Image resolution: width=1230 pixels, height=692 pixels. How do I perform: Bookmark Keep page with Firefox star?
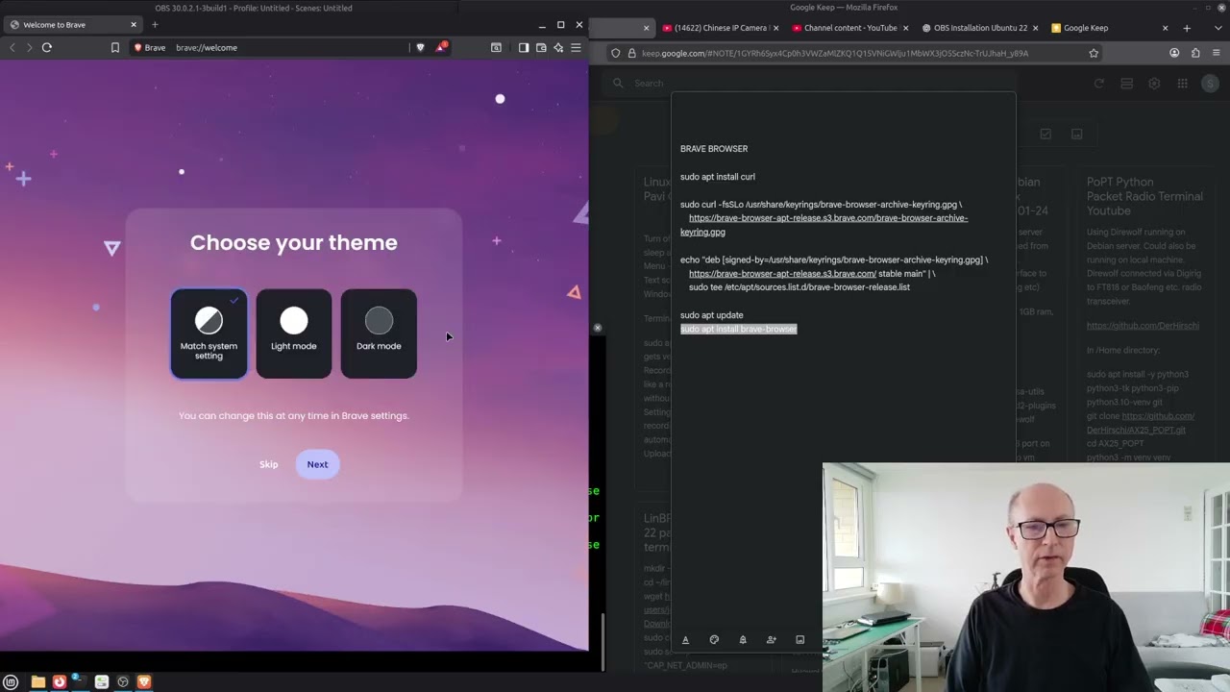(1094, 53)
